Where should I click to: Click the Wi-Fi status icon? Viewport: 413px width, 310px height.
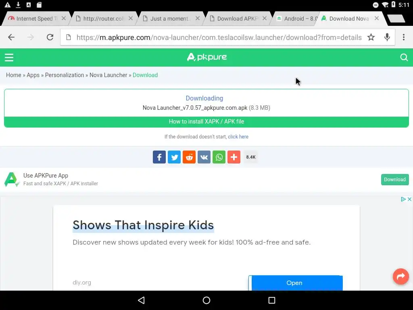(x=385, y=5)
